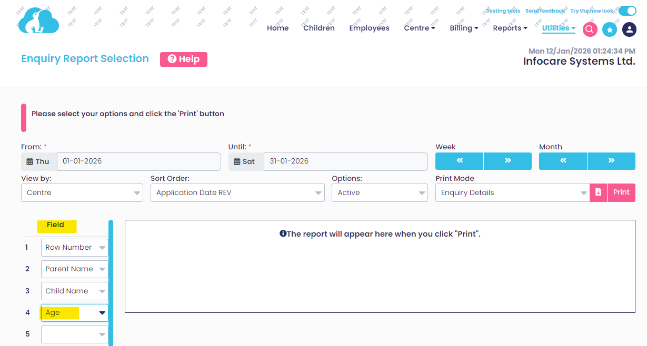This screenshot has height=346, width=647.
Task: Open the Reports menu
Action: [509, 28]
